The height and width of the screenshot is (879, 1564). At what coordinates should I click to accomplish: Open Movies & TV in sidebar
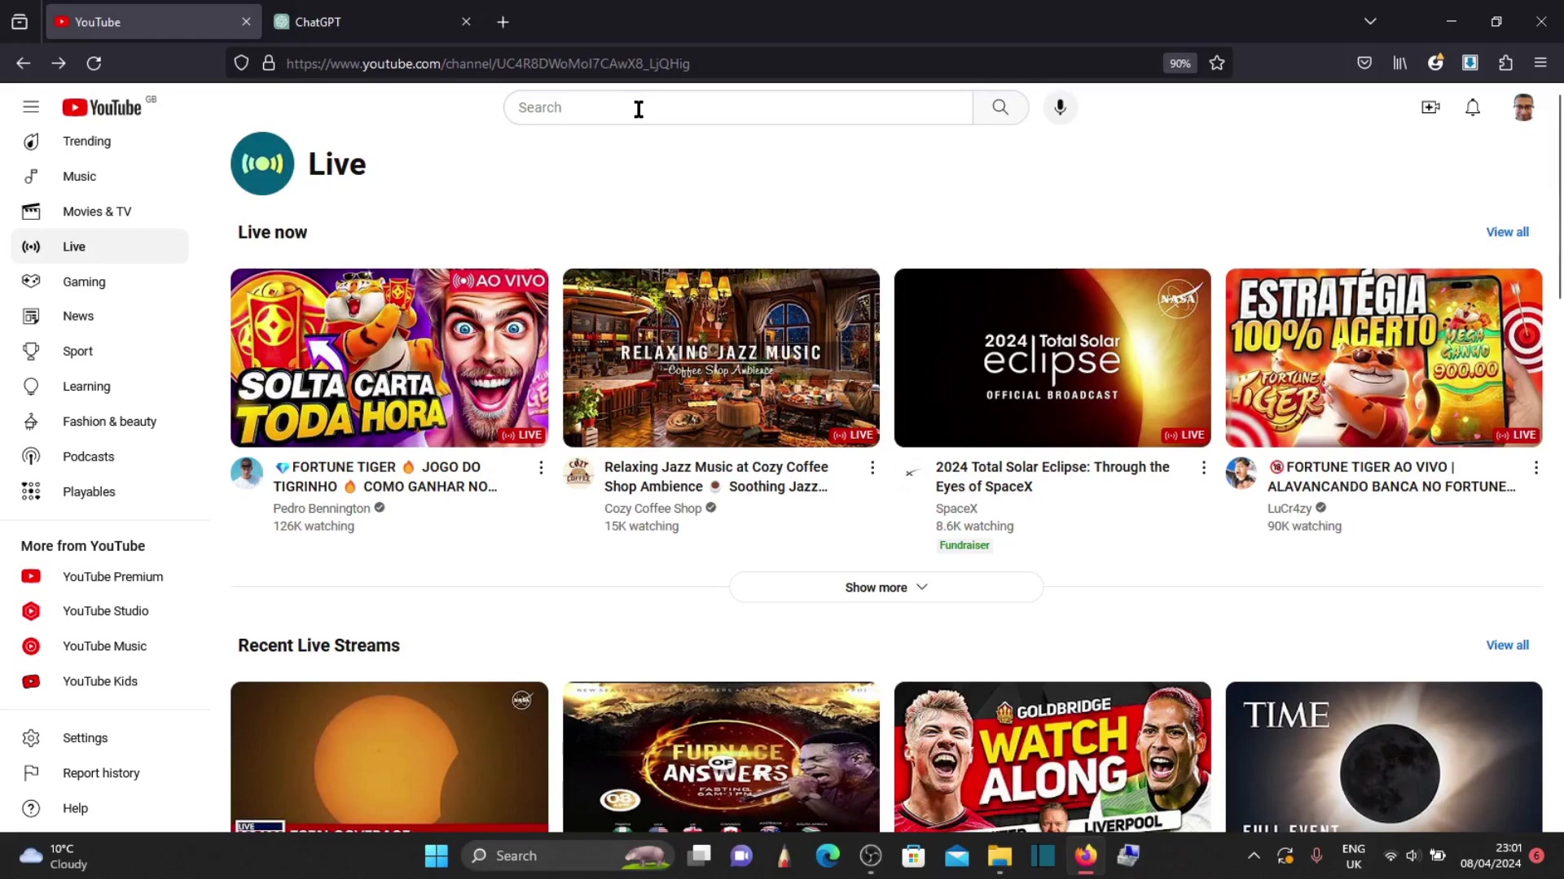[99, 211]
